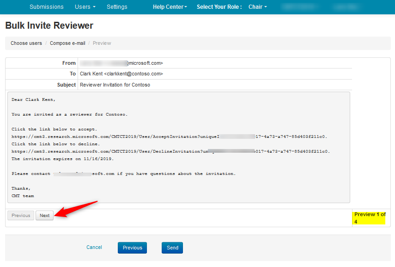Viewport: 395px width, 267px height.
Task: Select the recipient Clark Kent address
Action: tap(122, 74)
